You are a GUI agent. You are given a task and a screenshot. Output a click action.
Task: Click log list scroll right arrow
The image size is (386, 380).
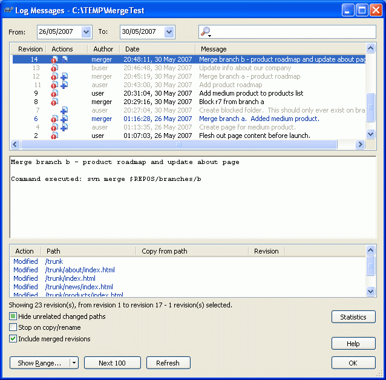(360, 145)
